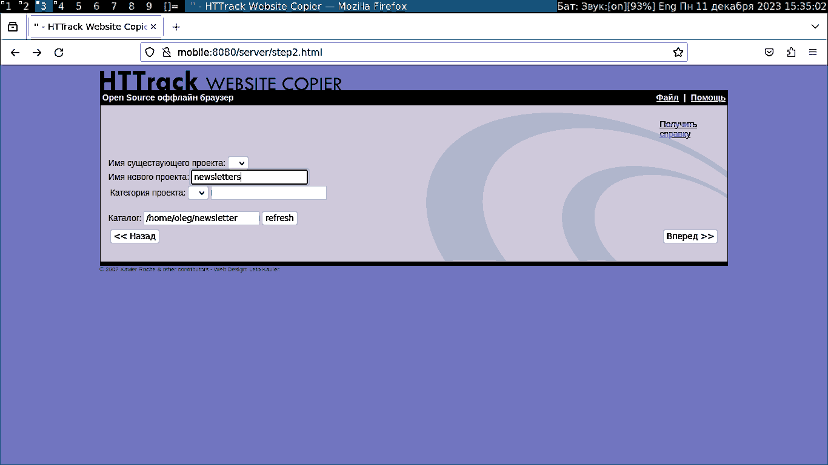Screen dimensions: 828x465
Task: Open Firefox View icon in tab bar
Action: [x=13, y=27]
